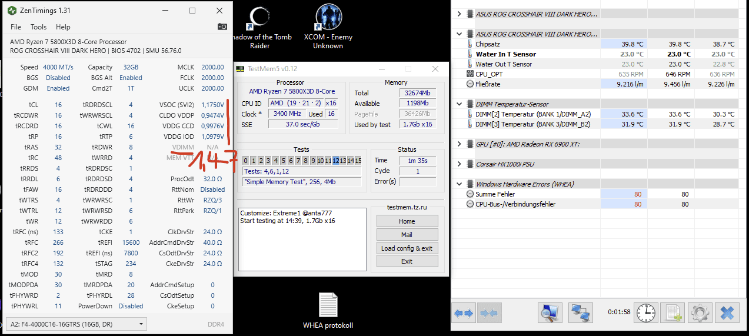
Task: Click the Speed value 4000 MT/s in ZenTimings
Action: (x=58, y=67)
